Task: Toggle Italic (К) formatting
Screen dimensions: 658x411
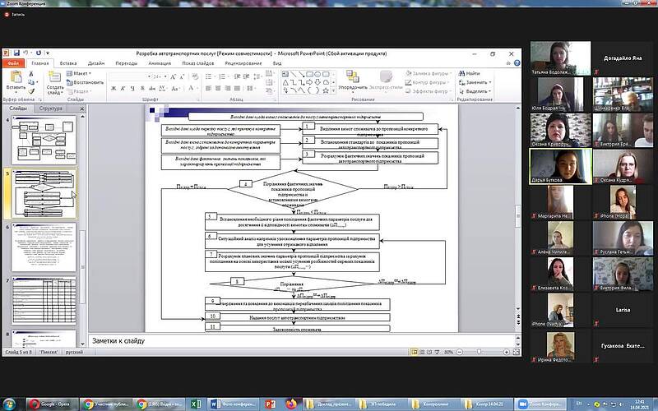Action: coord(123,89)
